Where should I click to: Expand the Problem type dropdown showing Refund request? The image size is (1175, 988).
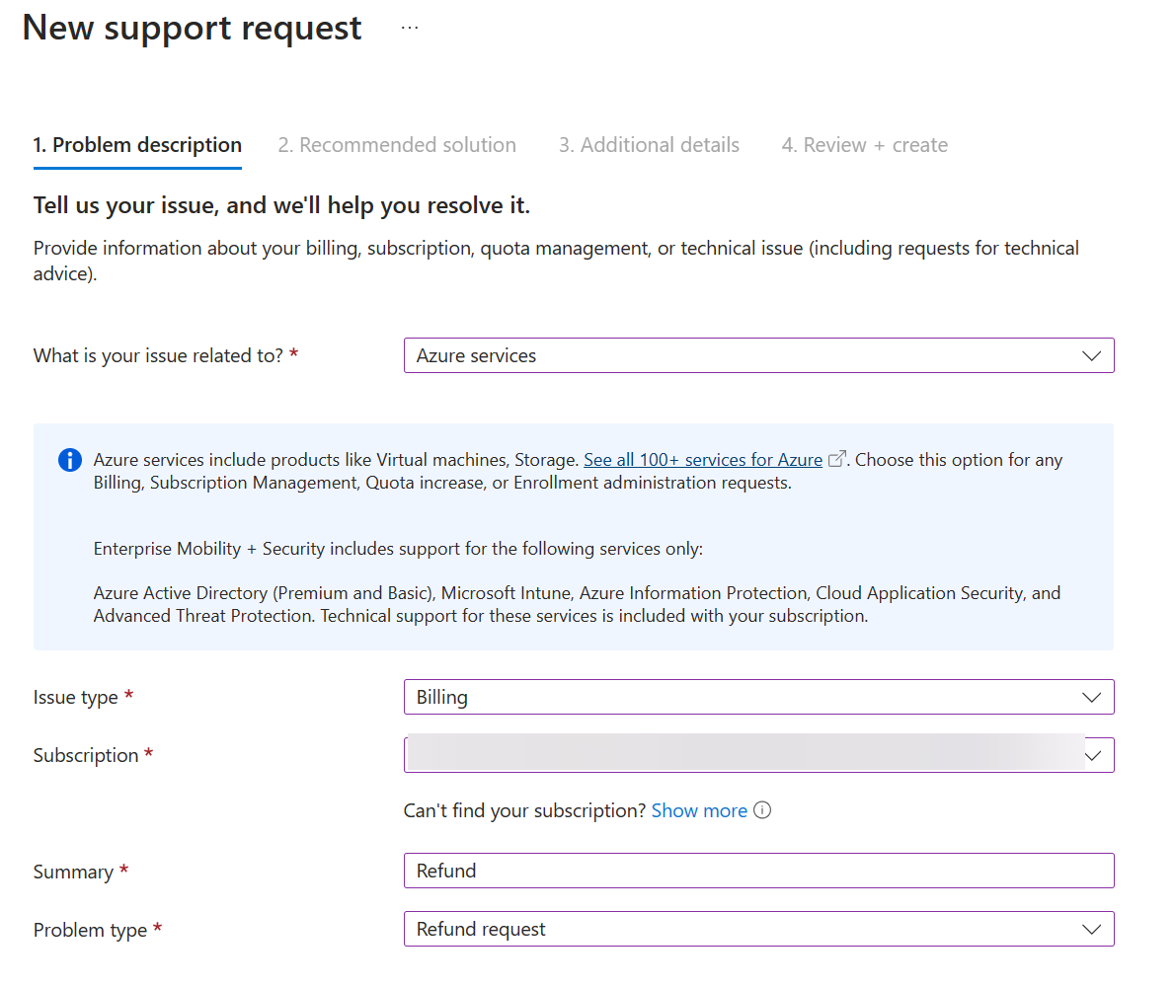coord(758,929)
